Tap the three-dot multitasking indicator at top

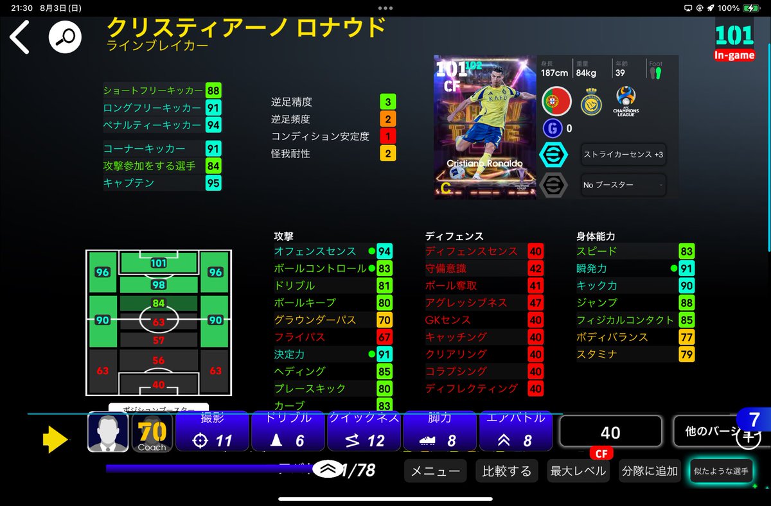coord(385,8)
